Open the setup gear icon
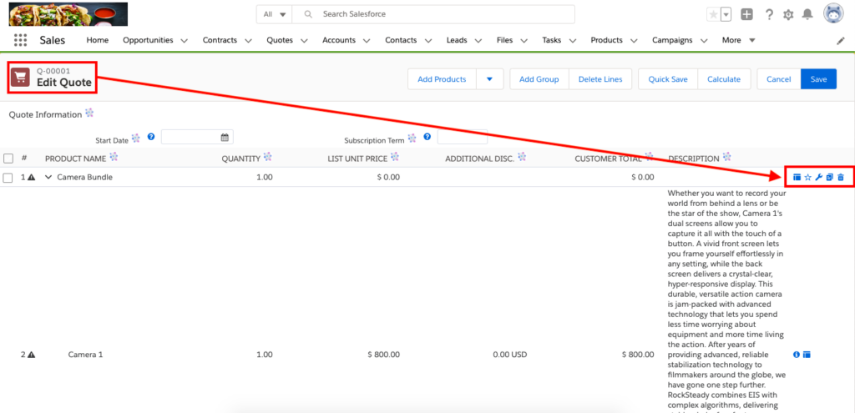The height and width of the screenshot is (413, 855). 788,15
